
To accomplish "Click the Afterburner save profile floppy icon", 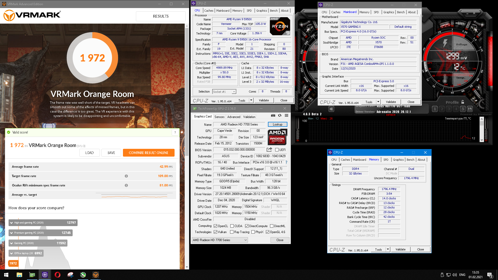I will [470, 109].
